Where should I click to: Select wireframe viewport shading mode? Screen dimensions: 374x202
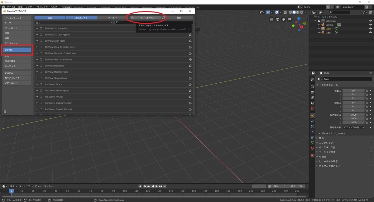(x=290, y=12)
